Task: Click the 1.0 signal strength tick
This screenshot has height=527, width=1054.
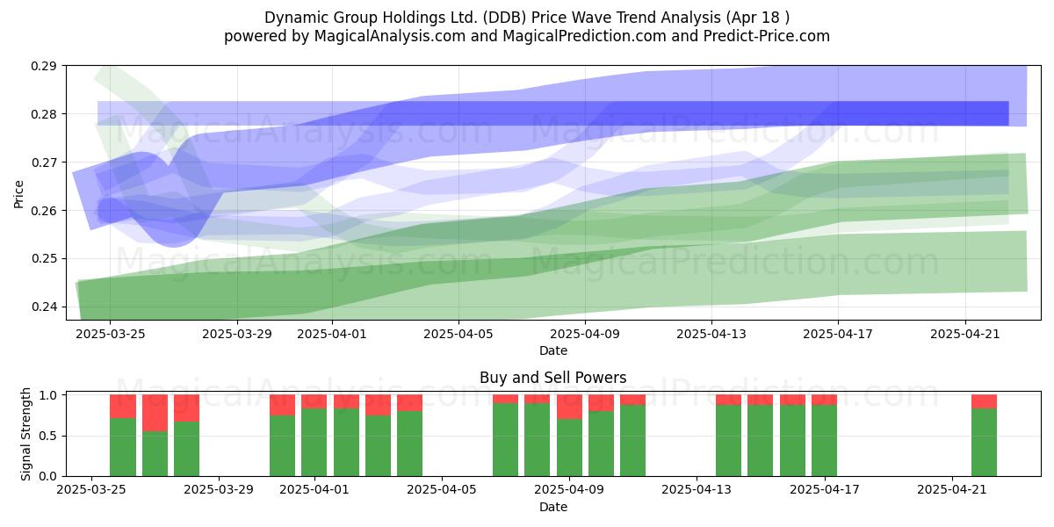Action: [x=49, y=395]
